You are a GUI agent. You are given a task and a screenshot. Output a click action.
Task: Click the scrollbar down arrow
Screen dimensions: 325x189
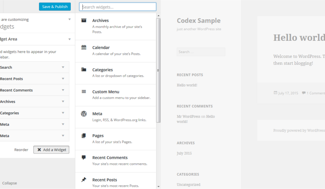(158, 186)
